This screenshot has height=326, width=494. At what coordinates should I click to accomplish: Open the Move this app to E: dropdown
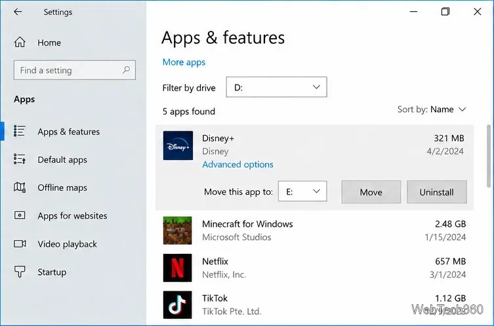coord(302,191)
